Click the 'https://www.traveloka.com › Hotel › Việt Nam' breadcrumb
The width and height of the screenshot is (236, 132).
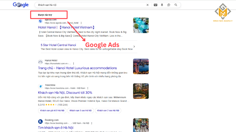(x=65, y=88)
